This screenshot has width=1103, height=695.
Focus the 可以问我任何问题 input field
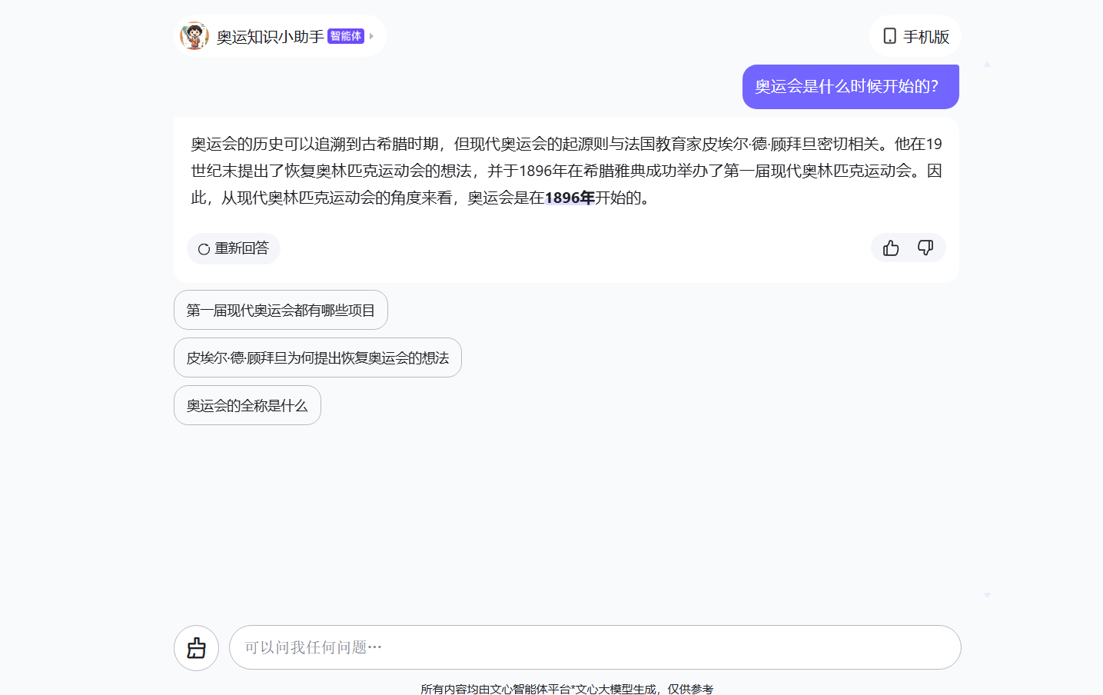[595, 647]
